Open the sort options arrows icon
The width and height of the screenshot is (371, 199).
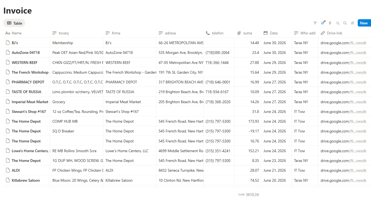coord(323,23)
